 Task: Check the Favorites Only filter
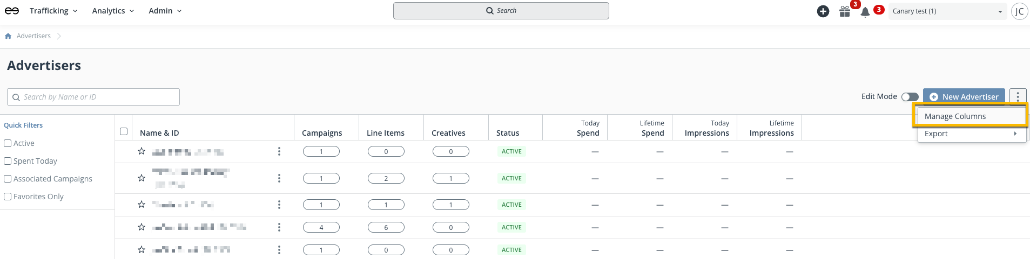[8, 197]
